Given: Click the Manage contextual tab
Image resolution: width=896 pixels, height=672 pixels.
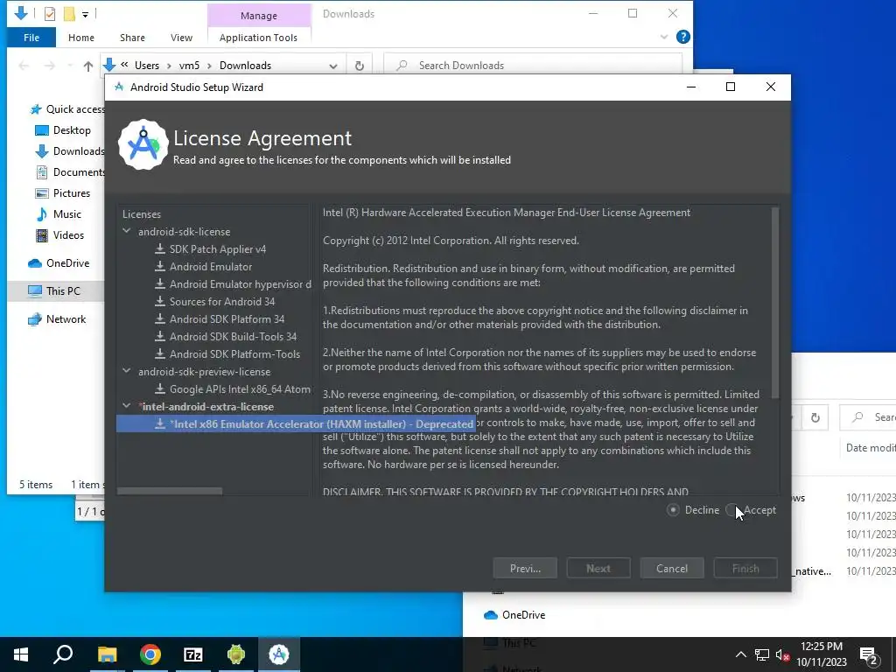Looking at the screenshot, I should (258, 16).
